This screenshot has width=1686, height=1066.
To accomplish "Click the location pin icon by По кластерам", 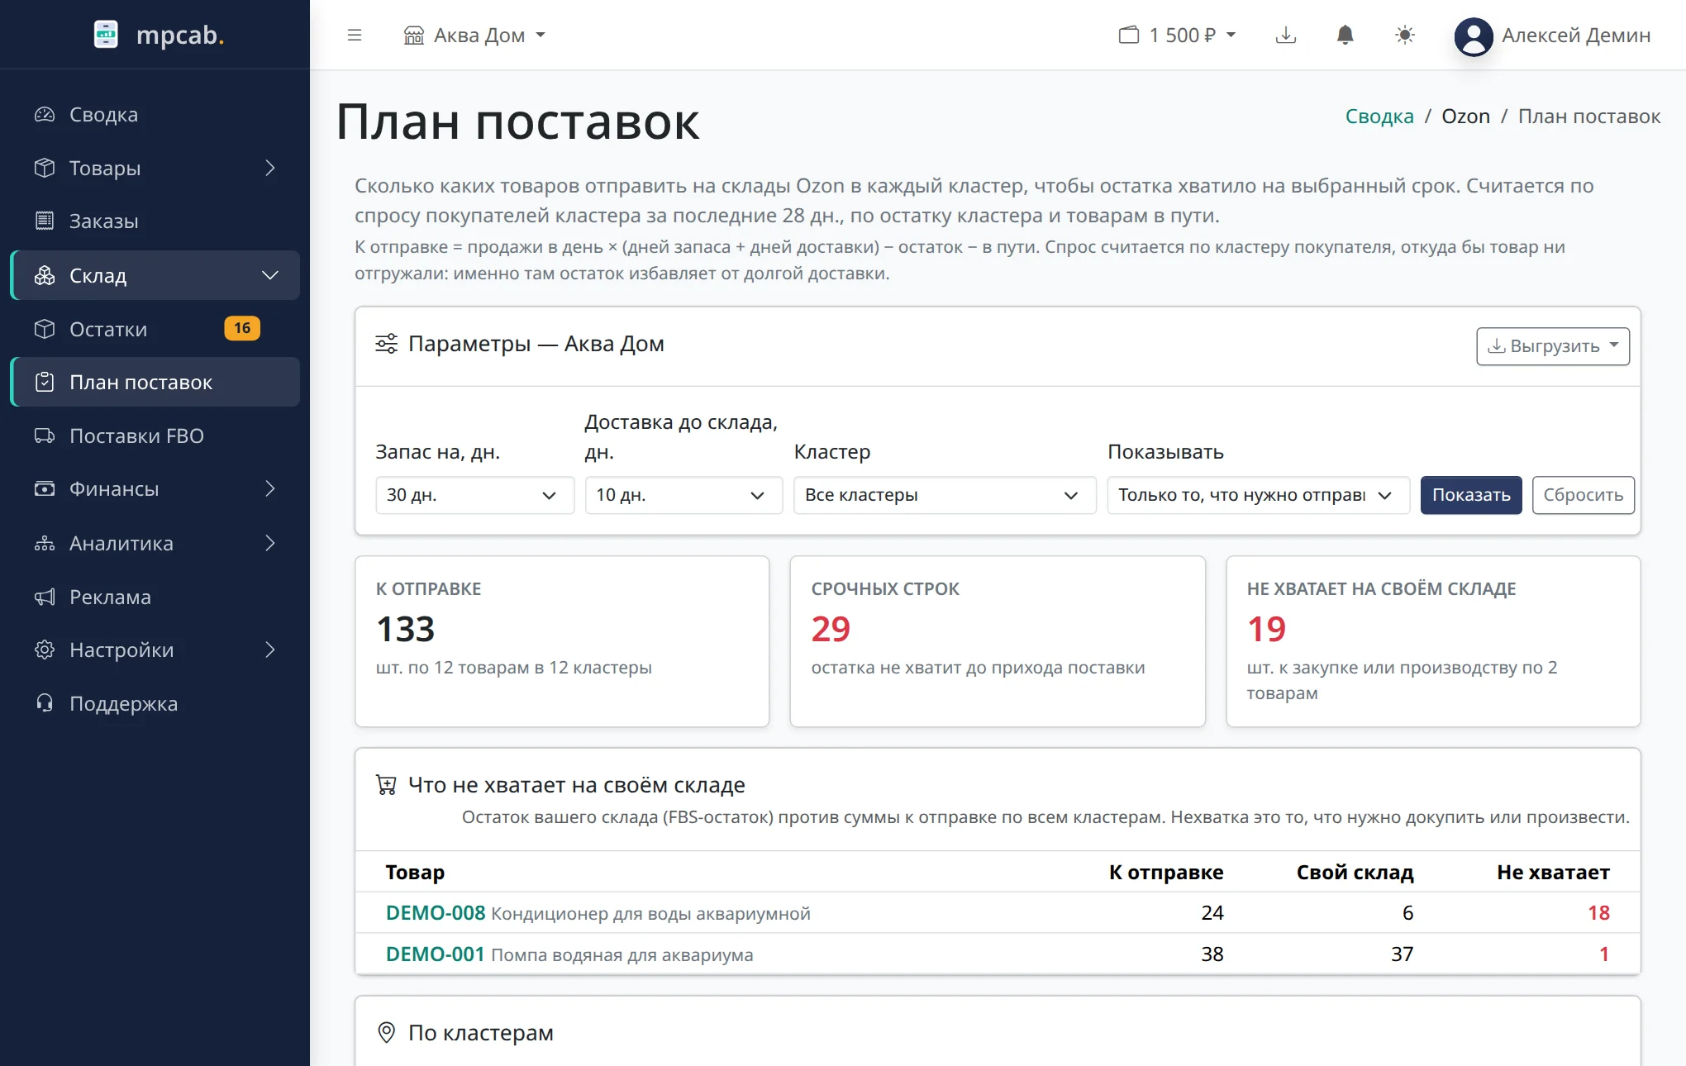I will 386,1032.
